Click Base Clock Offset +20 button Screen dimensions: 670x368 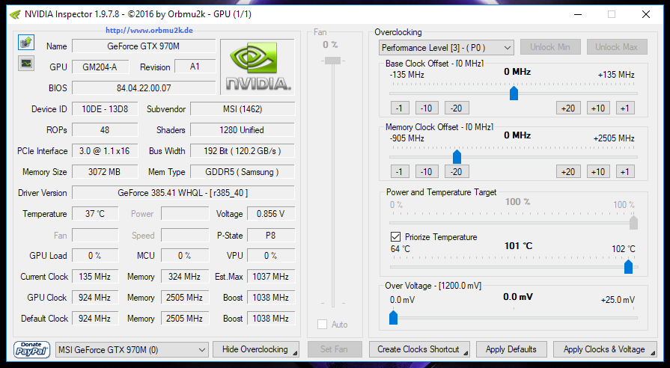pyautogui.click(x=568, y=108)
